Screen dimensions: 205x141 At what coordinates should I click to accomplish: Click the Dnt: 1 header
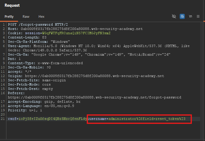14,59
